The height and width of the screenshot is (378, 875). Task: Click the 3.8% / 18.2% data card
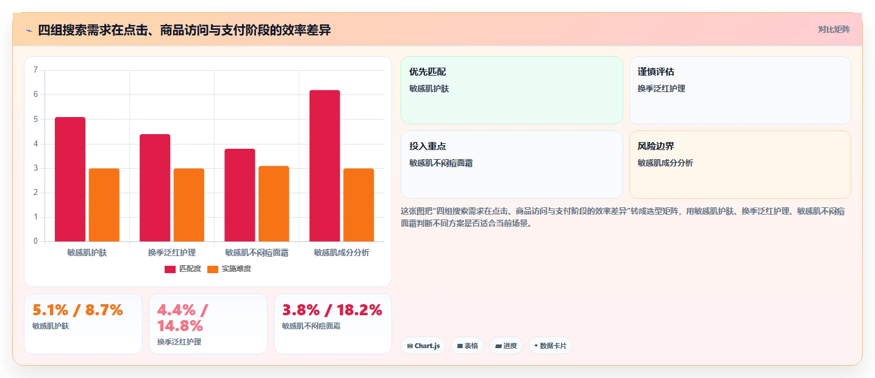pos(333,324)
